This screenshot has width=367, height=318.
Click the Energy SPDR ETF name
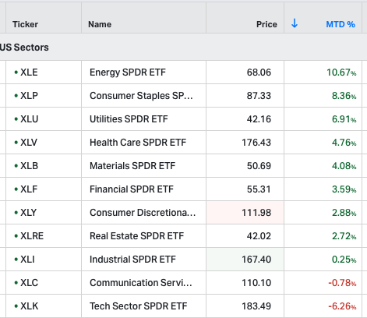[128, 72]
